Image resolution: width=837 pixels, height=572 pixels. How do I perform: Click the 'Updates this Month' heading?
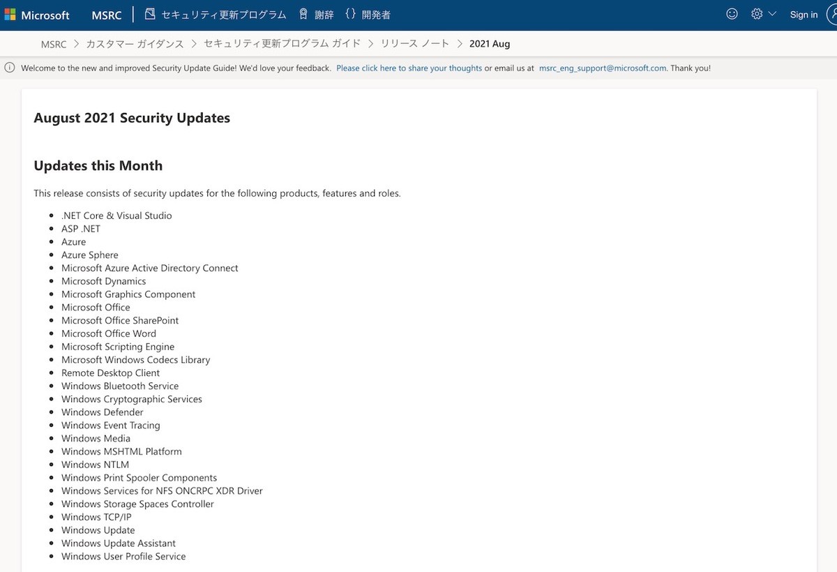(98, 165)
